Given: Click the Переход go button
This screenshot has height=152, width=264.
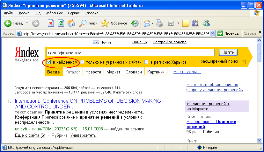Looking at the screenshot, I should [228, 33].
